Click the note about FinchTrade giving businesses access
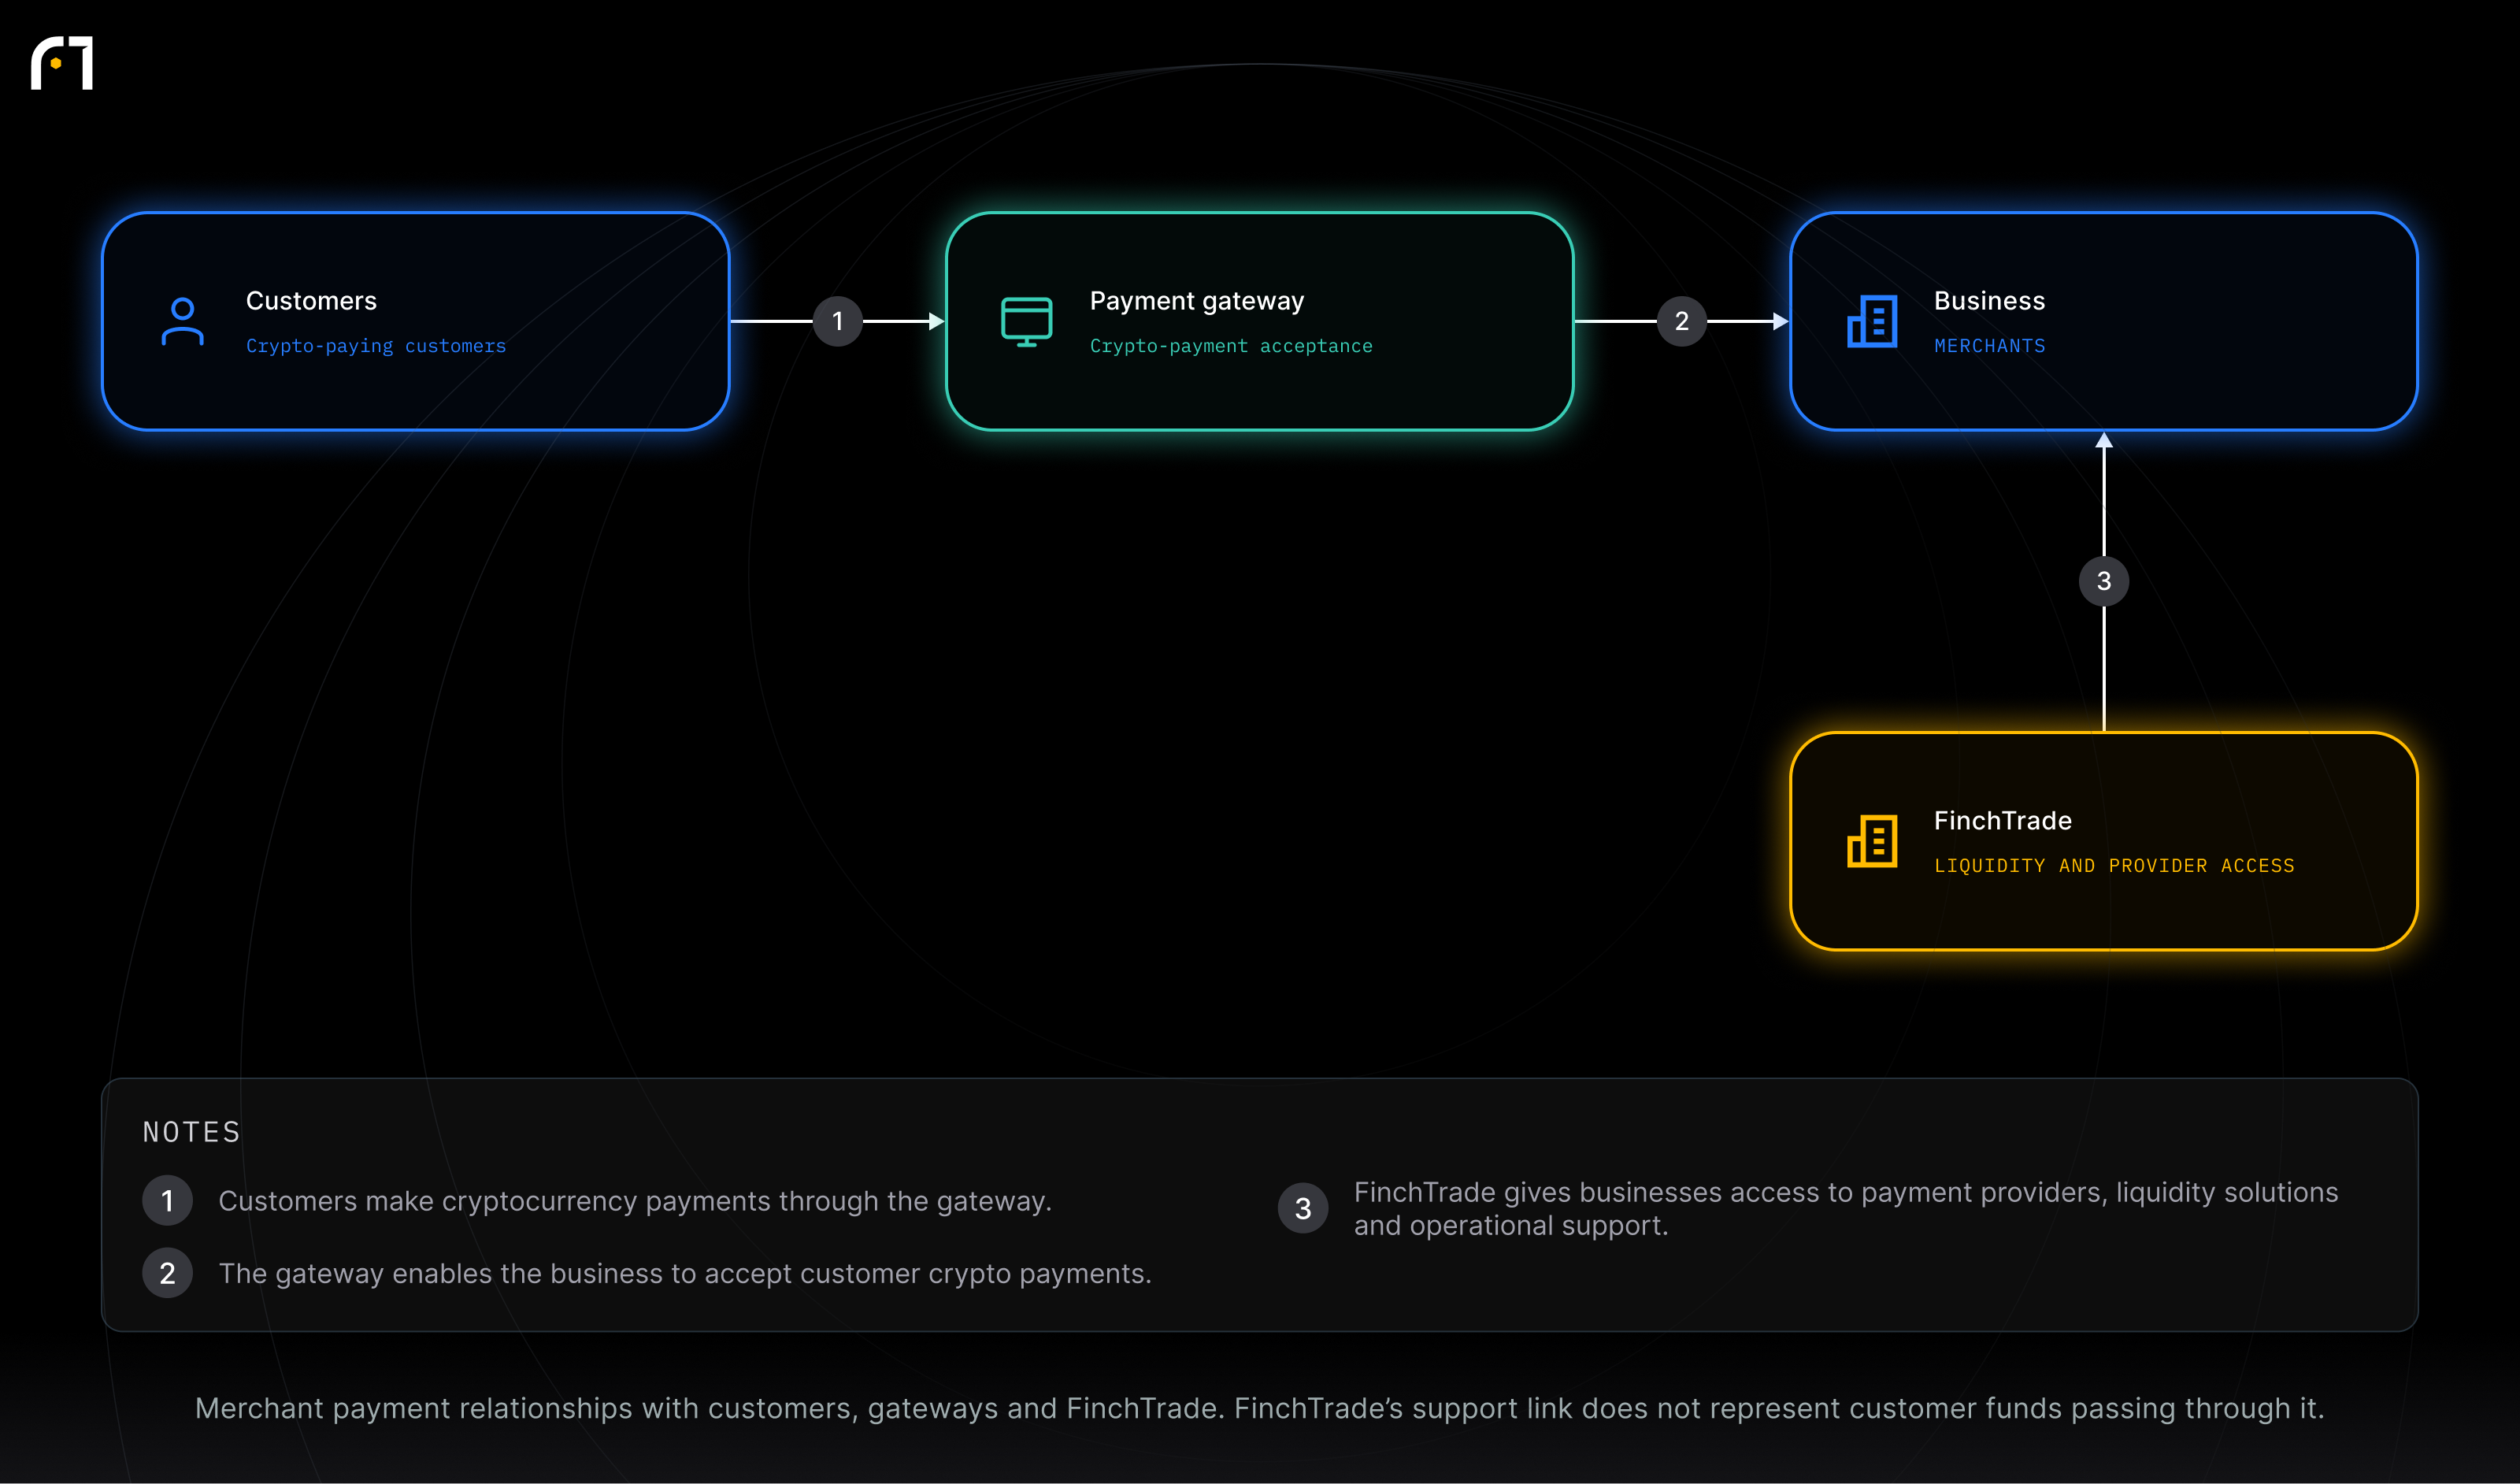The image size is (2520, 1484). pos(1846,1209)
